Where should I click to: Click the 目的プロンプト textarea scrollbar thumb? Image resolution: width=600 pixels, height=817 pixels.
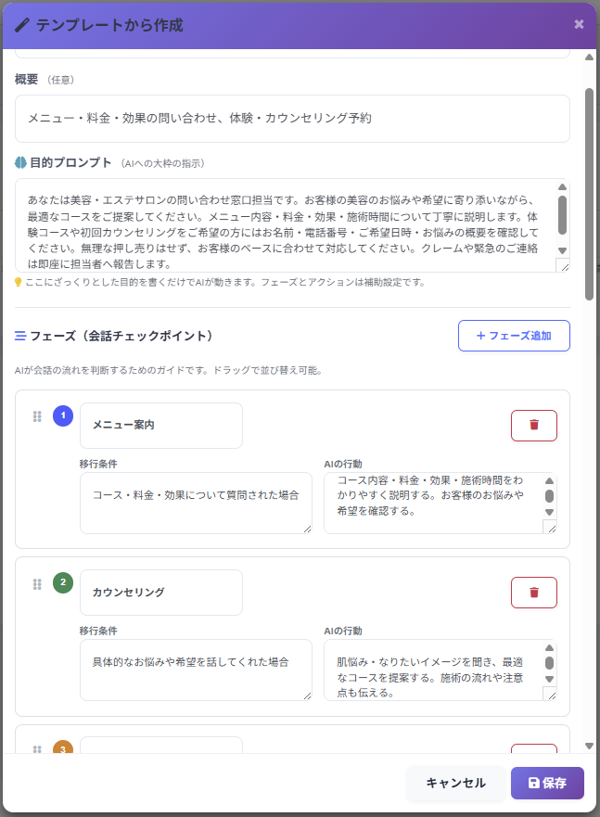(x=563, y=215)
